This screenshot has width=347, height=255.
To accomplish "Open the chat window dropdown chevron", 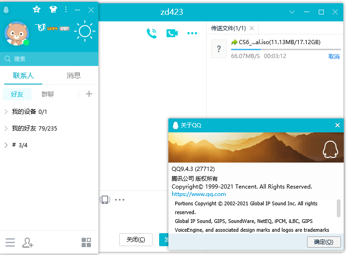I will click(x=292, y=12).
